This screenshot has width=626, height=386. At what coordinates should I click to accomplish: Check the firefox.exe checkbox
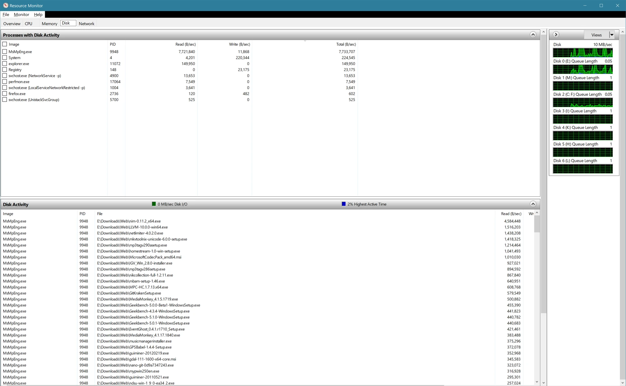[5, 94]
